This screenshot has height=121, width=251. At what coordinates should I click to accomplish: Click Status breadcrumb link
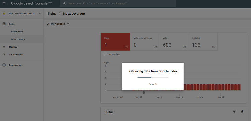52,14
